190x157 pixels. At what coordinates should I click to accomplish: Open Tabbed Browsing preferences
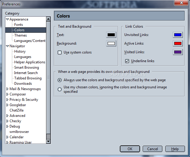point(28,78)
